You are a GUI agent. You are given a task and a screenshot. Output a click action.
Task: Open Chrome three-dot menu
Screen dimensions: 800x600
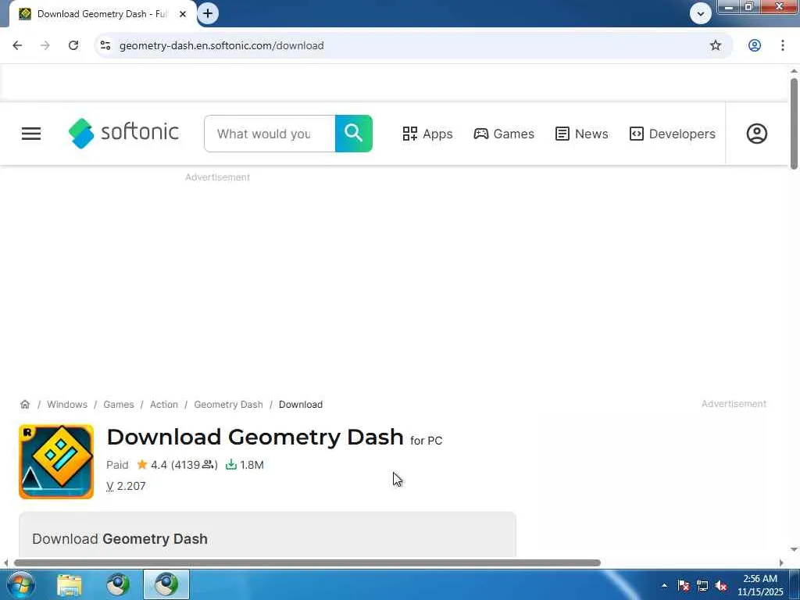point(783,45)
